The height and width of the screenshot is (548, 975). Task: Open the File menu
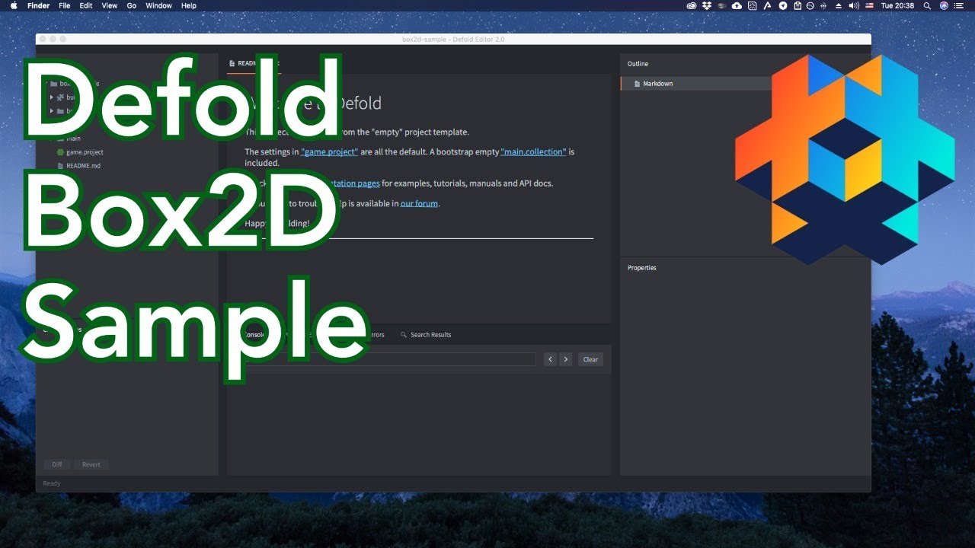pos(65,5)
